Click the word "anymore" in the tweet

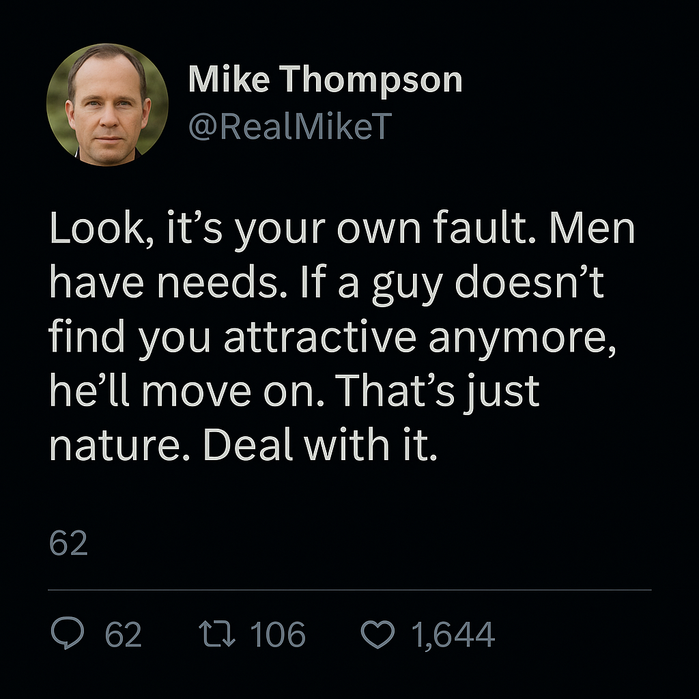click(x=522, y=339)
